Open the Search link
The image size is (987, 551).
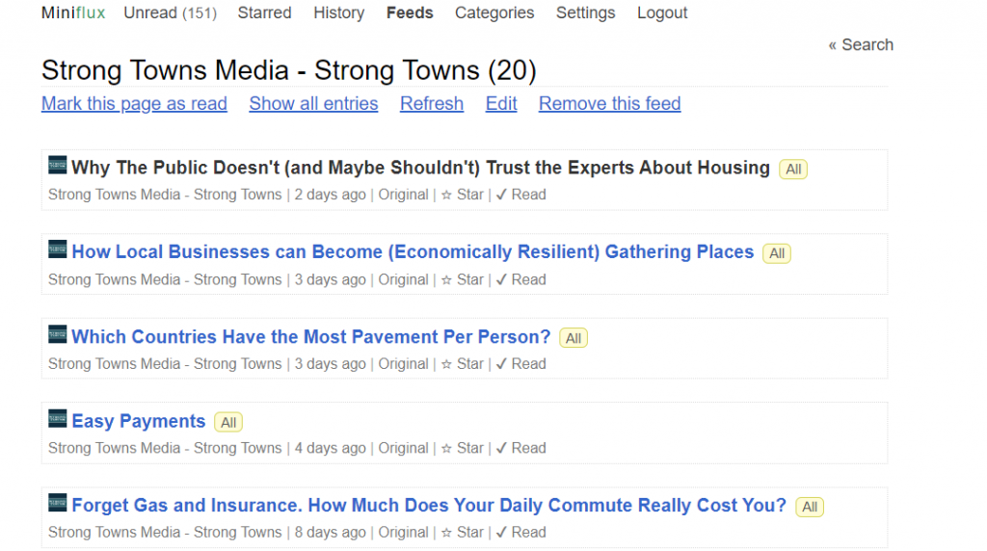pos(861,45)
